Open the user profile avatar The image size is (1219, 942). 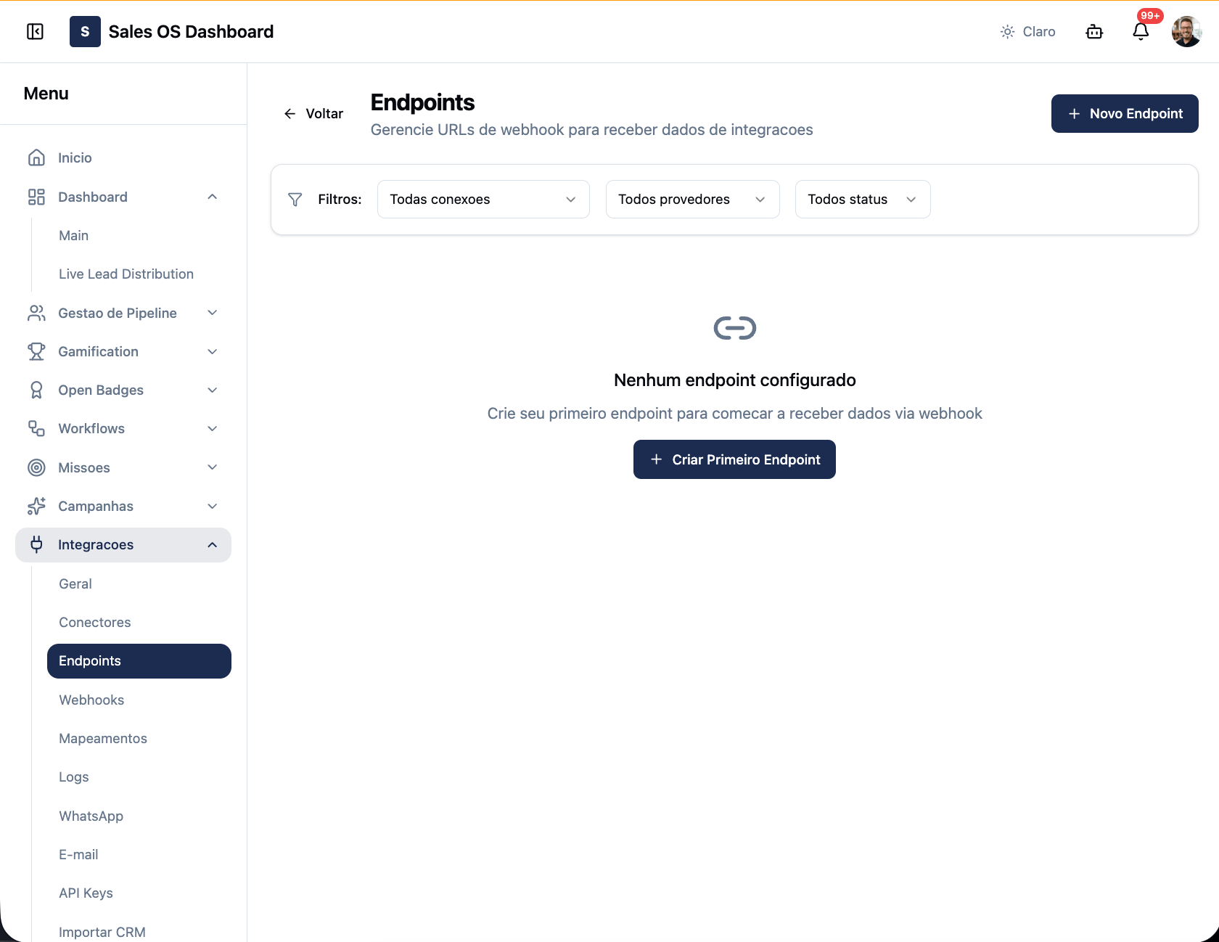(x=1186, y=31)
